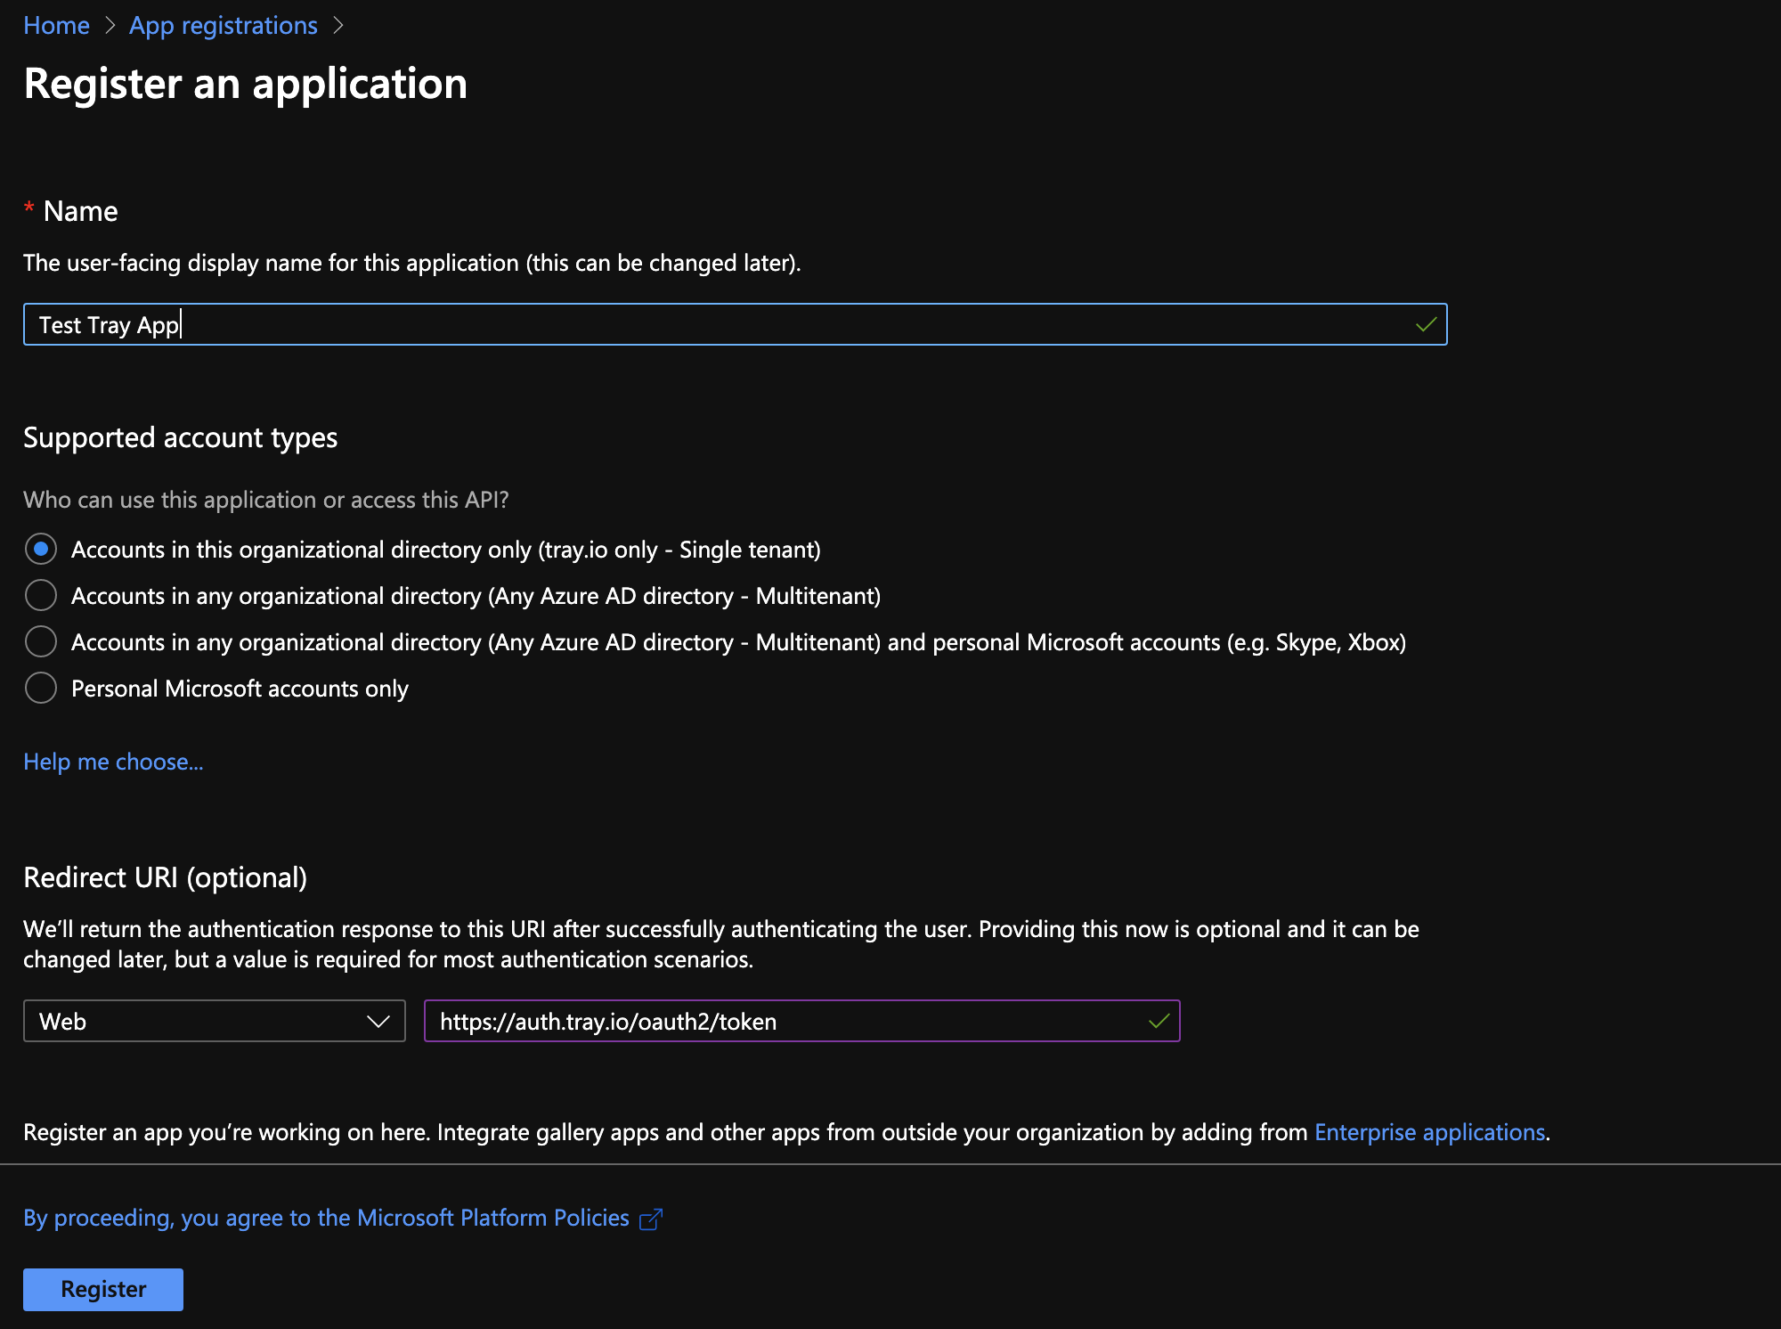Choose the Multitenant Azure AD directory account type
Screen dimensions: 1781x1329
coord(40,595)
